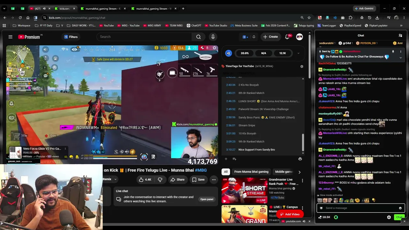Image resolution: width=409 pixels, height=230 pixels.
Task: Open the Remix dropdown arrow
Action: click(115, 179)
